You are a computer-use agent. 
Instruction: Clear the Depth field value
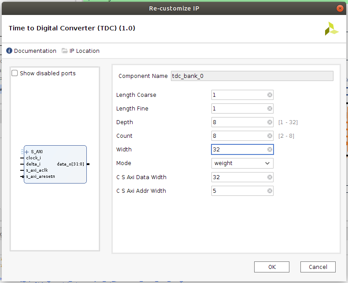[x=270, y=122]
